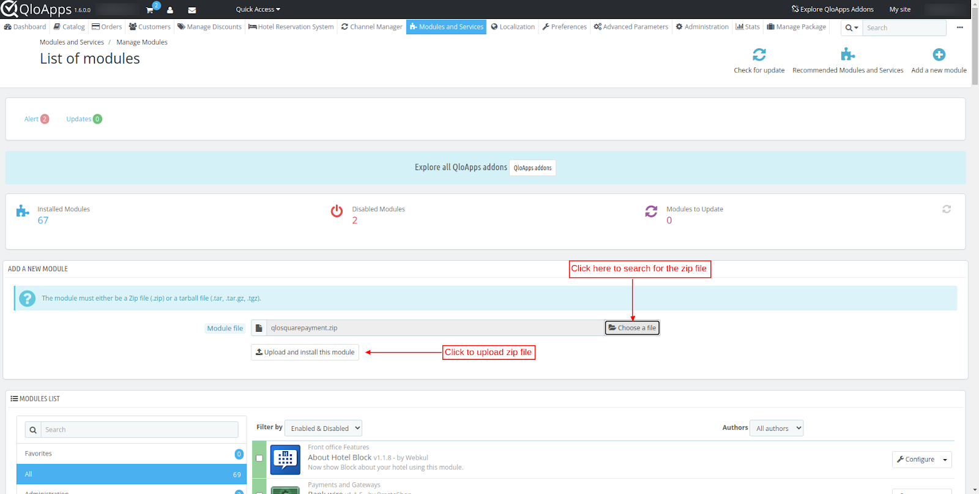The width and height of the screenshot is (979, 494).
Task: Open Channel Manager menu
Action: click(372, 27)
